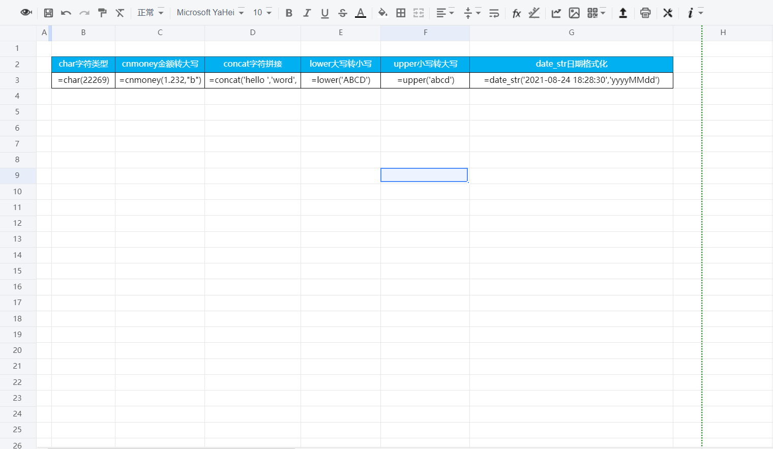Viewport: 773px width, 449px height.
Task: Undo the last action
Action: pyautogui.click(x=66, y=13)
